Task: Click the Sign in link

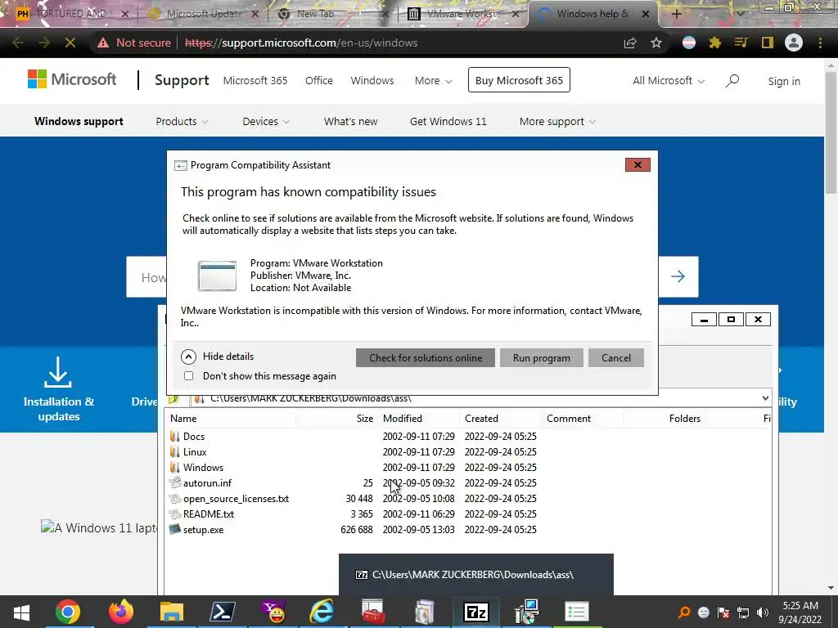Action: point(784,81)
